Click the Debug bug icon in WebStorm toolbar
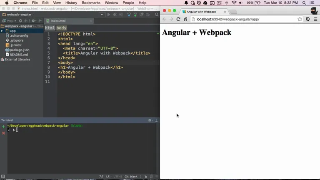Image resolution: width=320 pixels, height=180 pixels. click(115, 15)
